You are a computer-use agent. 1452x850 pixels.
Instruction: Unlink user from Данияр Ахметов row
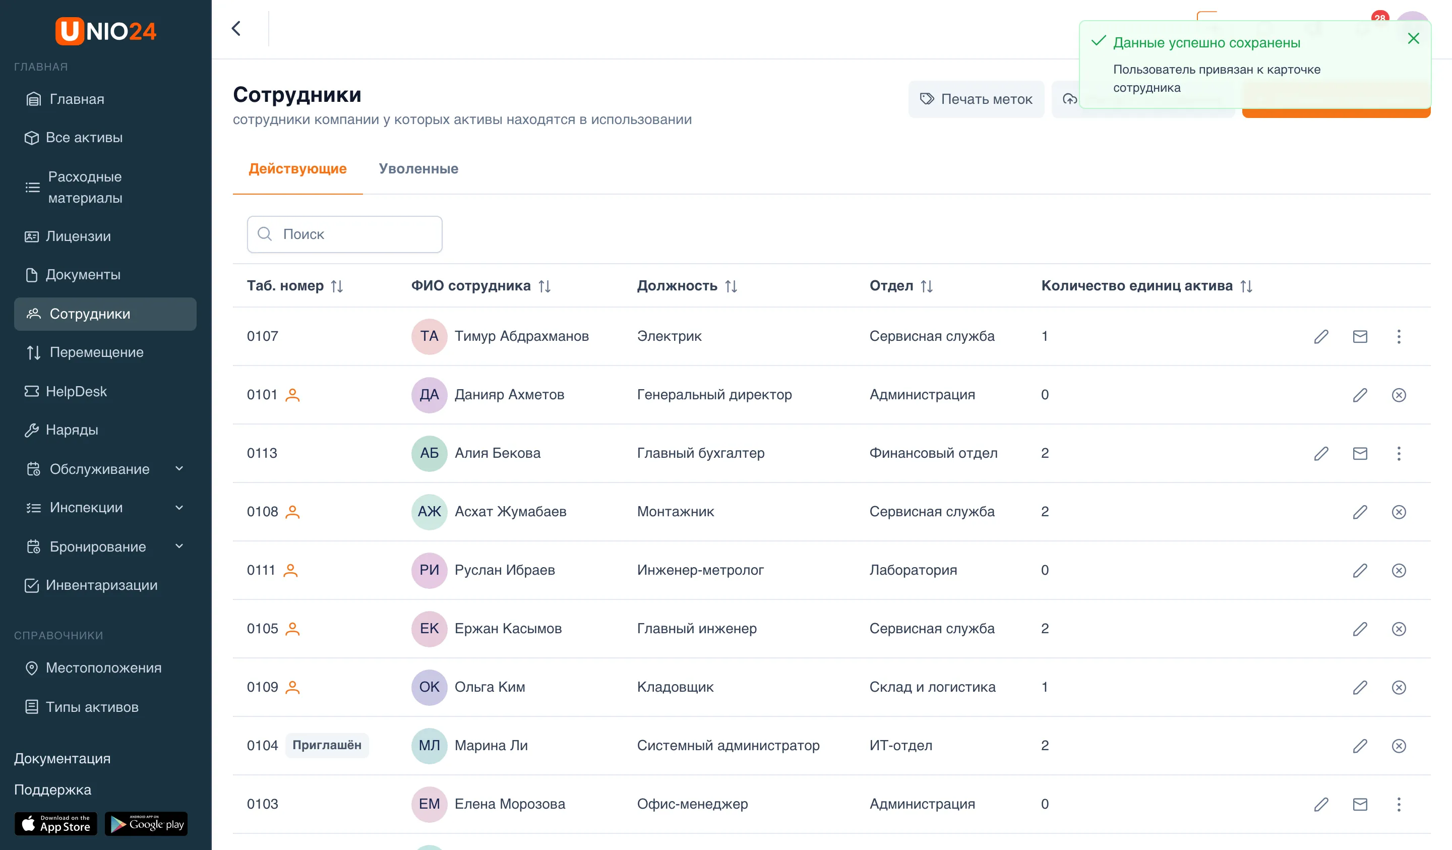[1399, 395]
